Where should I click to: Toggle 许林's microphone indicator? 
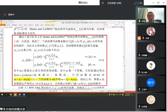tap(139, 21)
